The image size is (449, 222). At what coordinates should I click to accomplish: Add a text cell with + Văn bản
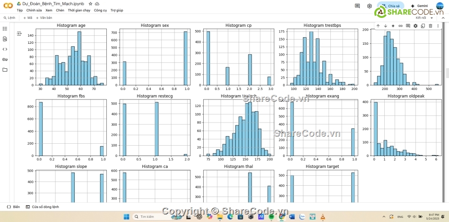[44, 18]
